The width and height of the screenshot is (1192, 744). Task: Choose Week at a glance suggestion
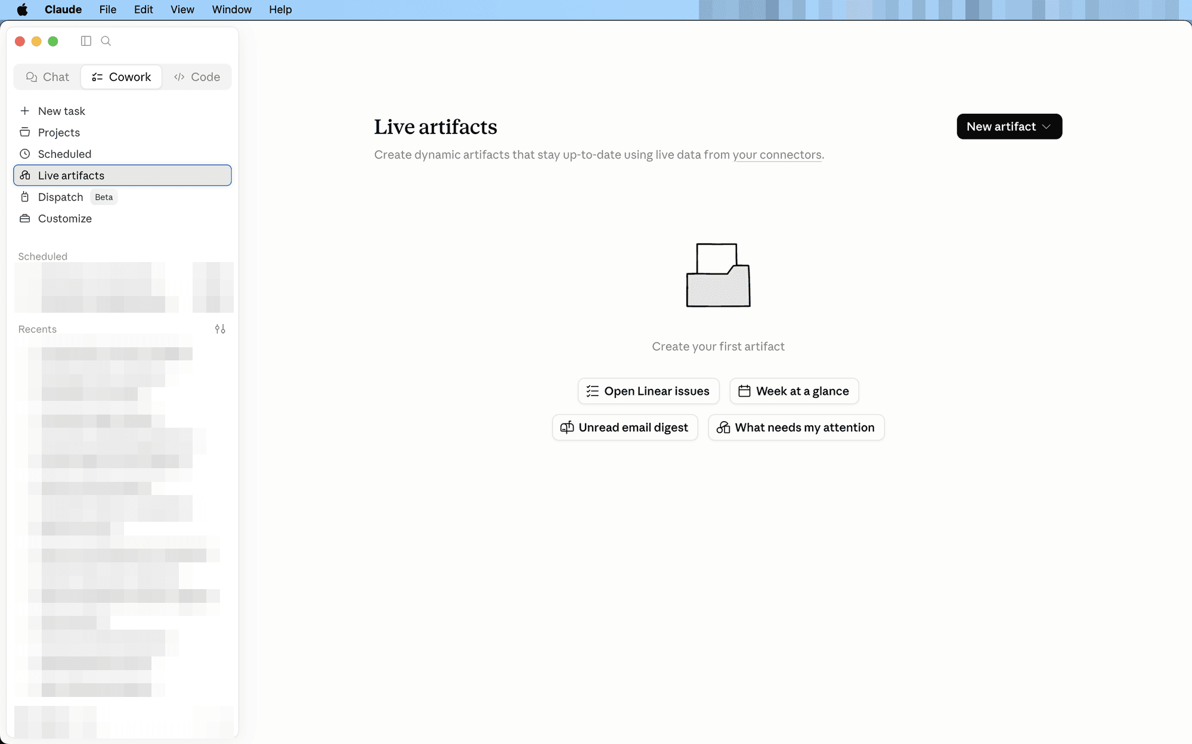[794, 391]
